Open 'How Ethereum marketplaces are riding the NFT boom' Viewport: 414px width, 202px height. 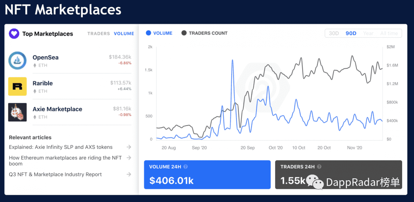click(x=65, y=160)
